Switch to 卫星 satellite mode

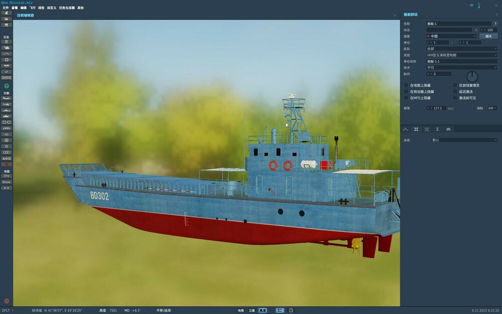click(252, 310)
